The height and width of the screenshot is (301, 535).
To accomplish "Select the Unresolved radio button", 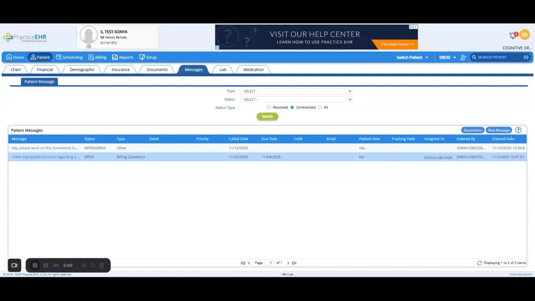I will (292, 108).
